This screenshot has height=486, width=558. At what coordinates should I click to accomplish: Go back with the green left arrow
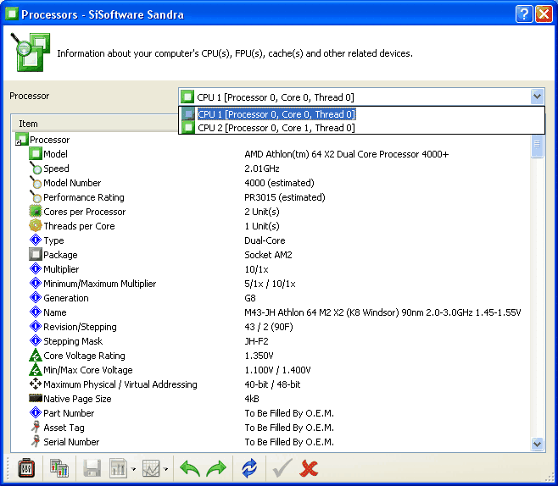189,468
